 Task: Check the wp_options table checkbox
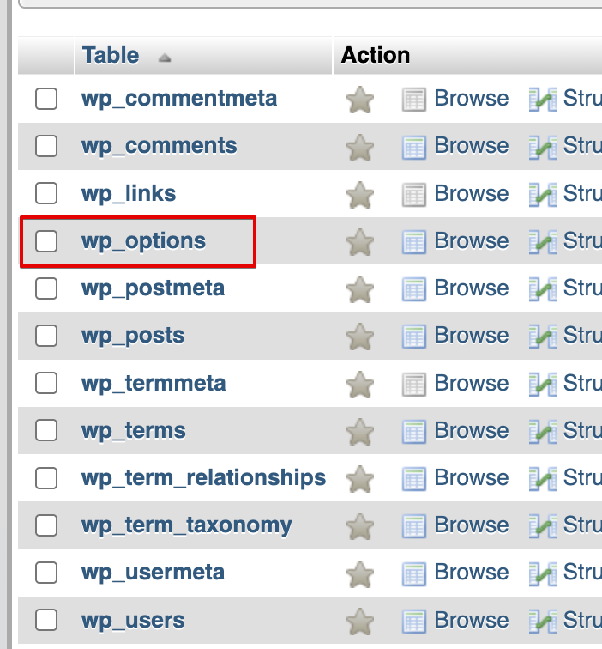pos(46,241)
